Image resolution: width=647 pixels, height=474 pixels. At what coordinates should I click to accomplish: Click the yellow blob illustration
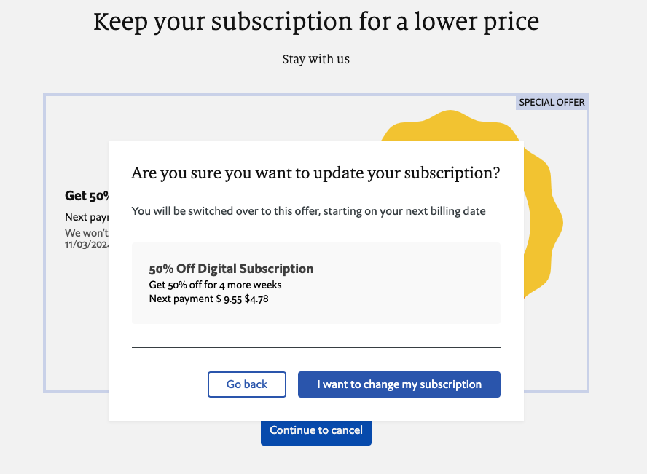click(543, 218)
